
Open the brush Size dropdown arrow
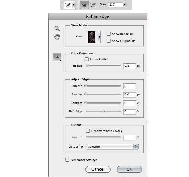[124, 5]
